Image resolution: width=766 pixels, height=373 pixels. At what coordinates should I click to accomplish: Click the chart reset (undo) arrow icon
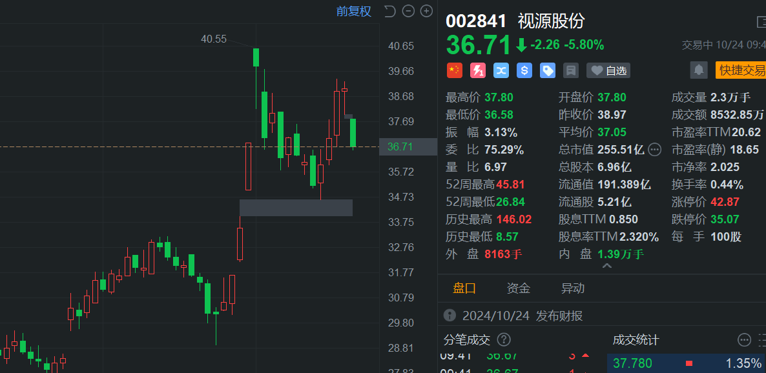(389, 11)
